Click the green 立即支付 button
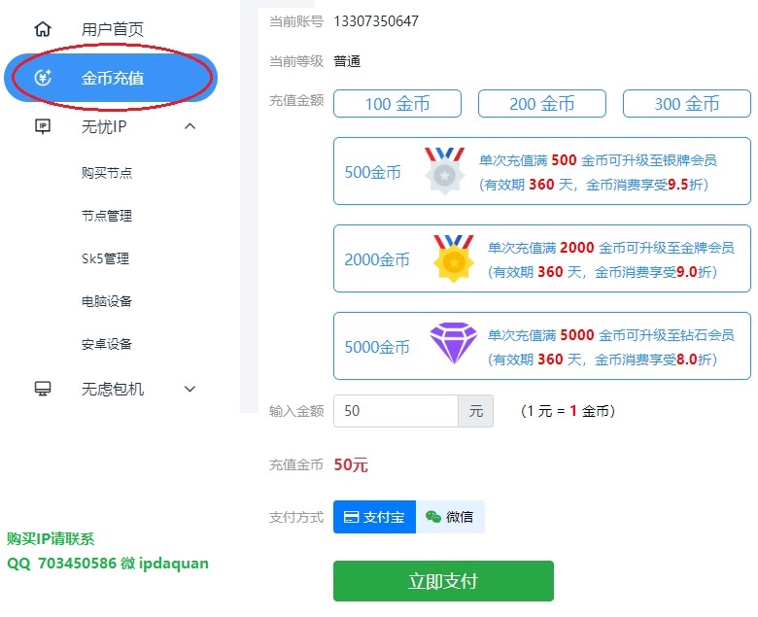 coord(443,581)
